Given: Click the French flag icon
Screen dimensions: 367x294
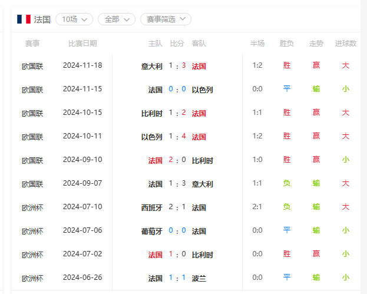Looking at the screenshot, I should (24, 19).
